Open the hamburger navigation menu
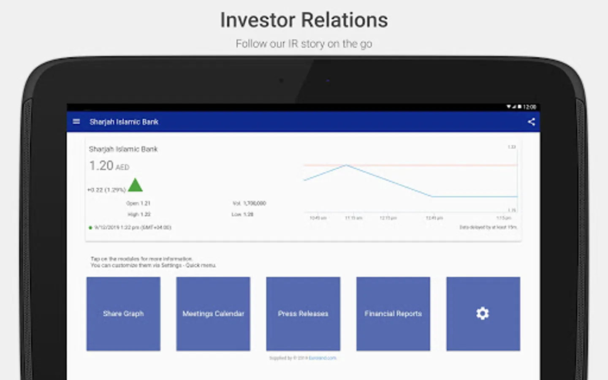 point(76,122)
